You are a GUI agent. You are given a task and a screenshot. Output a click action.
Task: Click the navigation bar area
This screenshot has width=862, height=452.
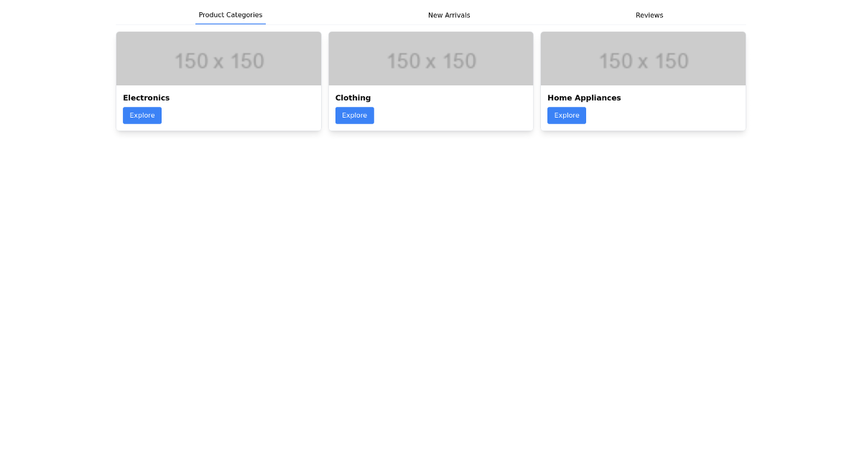coord(431,14)
